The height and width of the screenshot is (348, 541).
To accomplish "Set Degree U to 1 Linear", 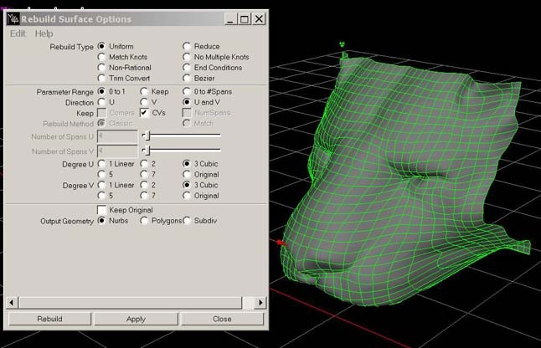I will 101,163.
